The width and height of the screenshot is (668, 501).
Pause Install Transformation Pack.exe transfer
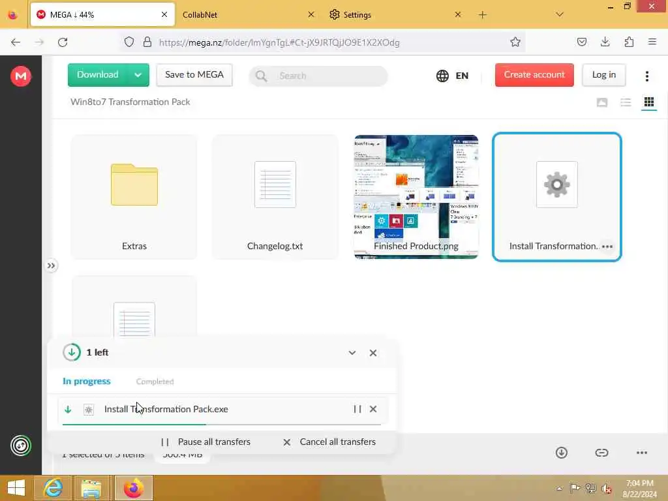357,409
